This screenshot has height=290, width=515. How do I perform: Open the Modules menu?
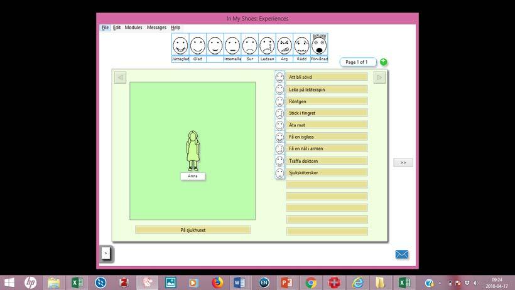click(x=133, y=28)
